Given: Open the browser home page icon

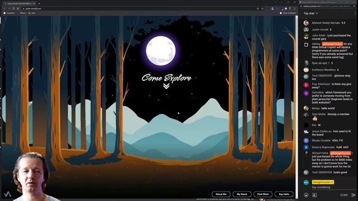Looking at the screenshot, I should click(x=18, y=9).
